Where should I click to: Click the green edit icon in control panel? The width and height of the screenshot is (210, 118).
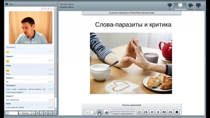106,112
